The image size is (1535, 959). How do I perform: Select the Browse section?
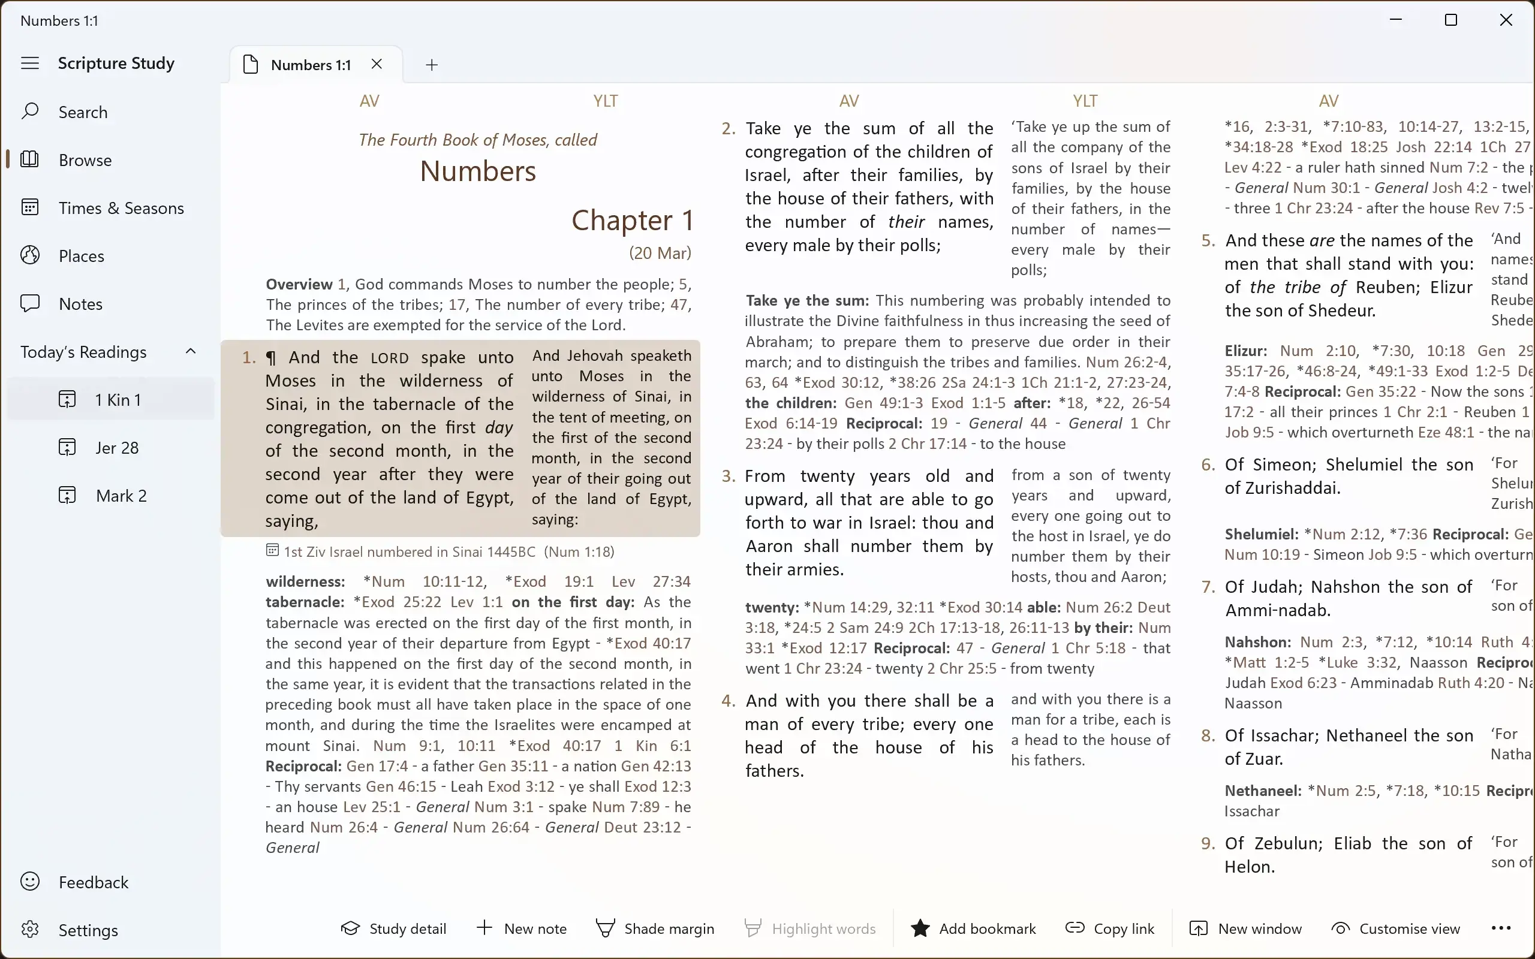85,160
